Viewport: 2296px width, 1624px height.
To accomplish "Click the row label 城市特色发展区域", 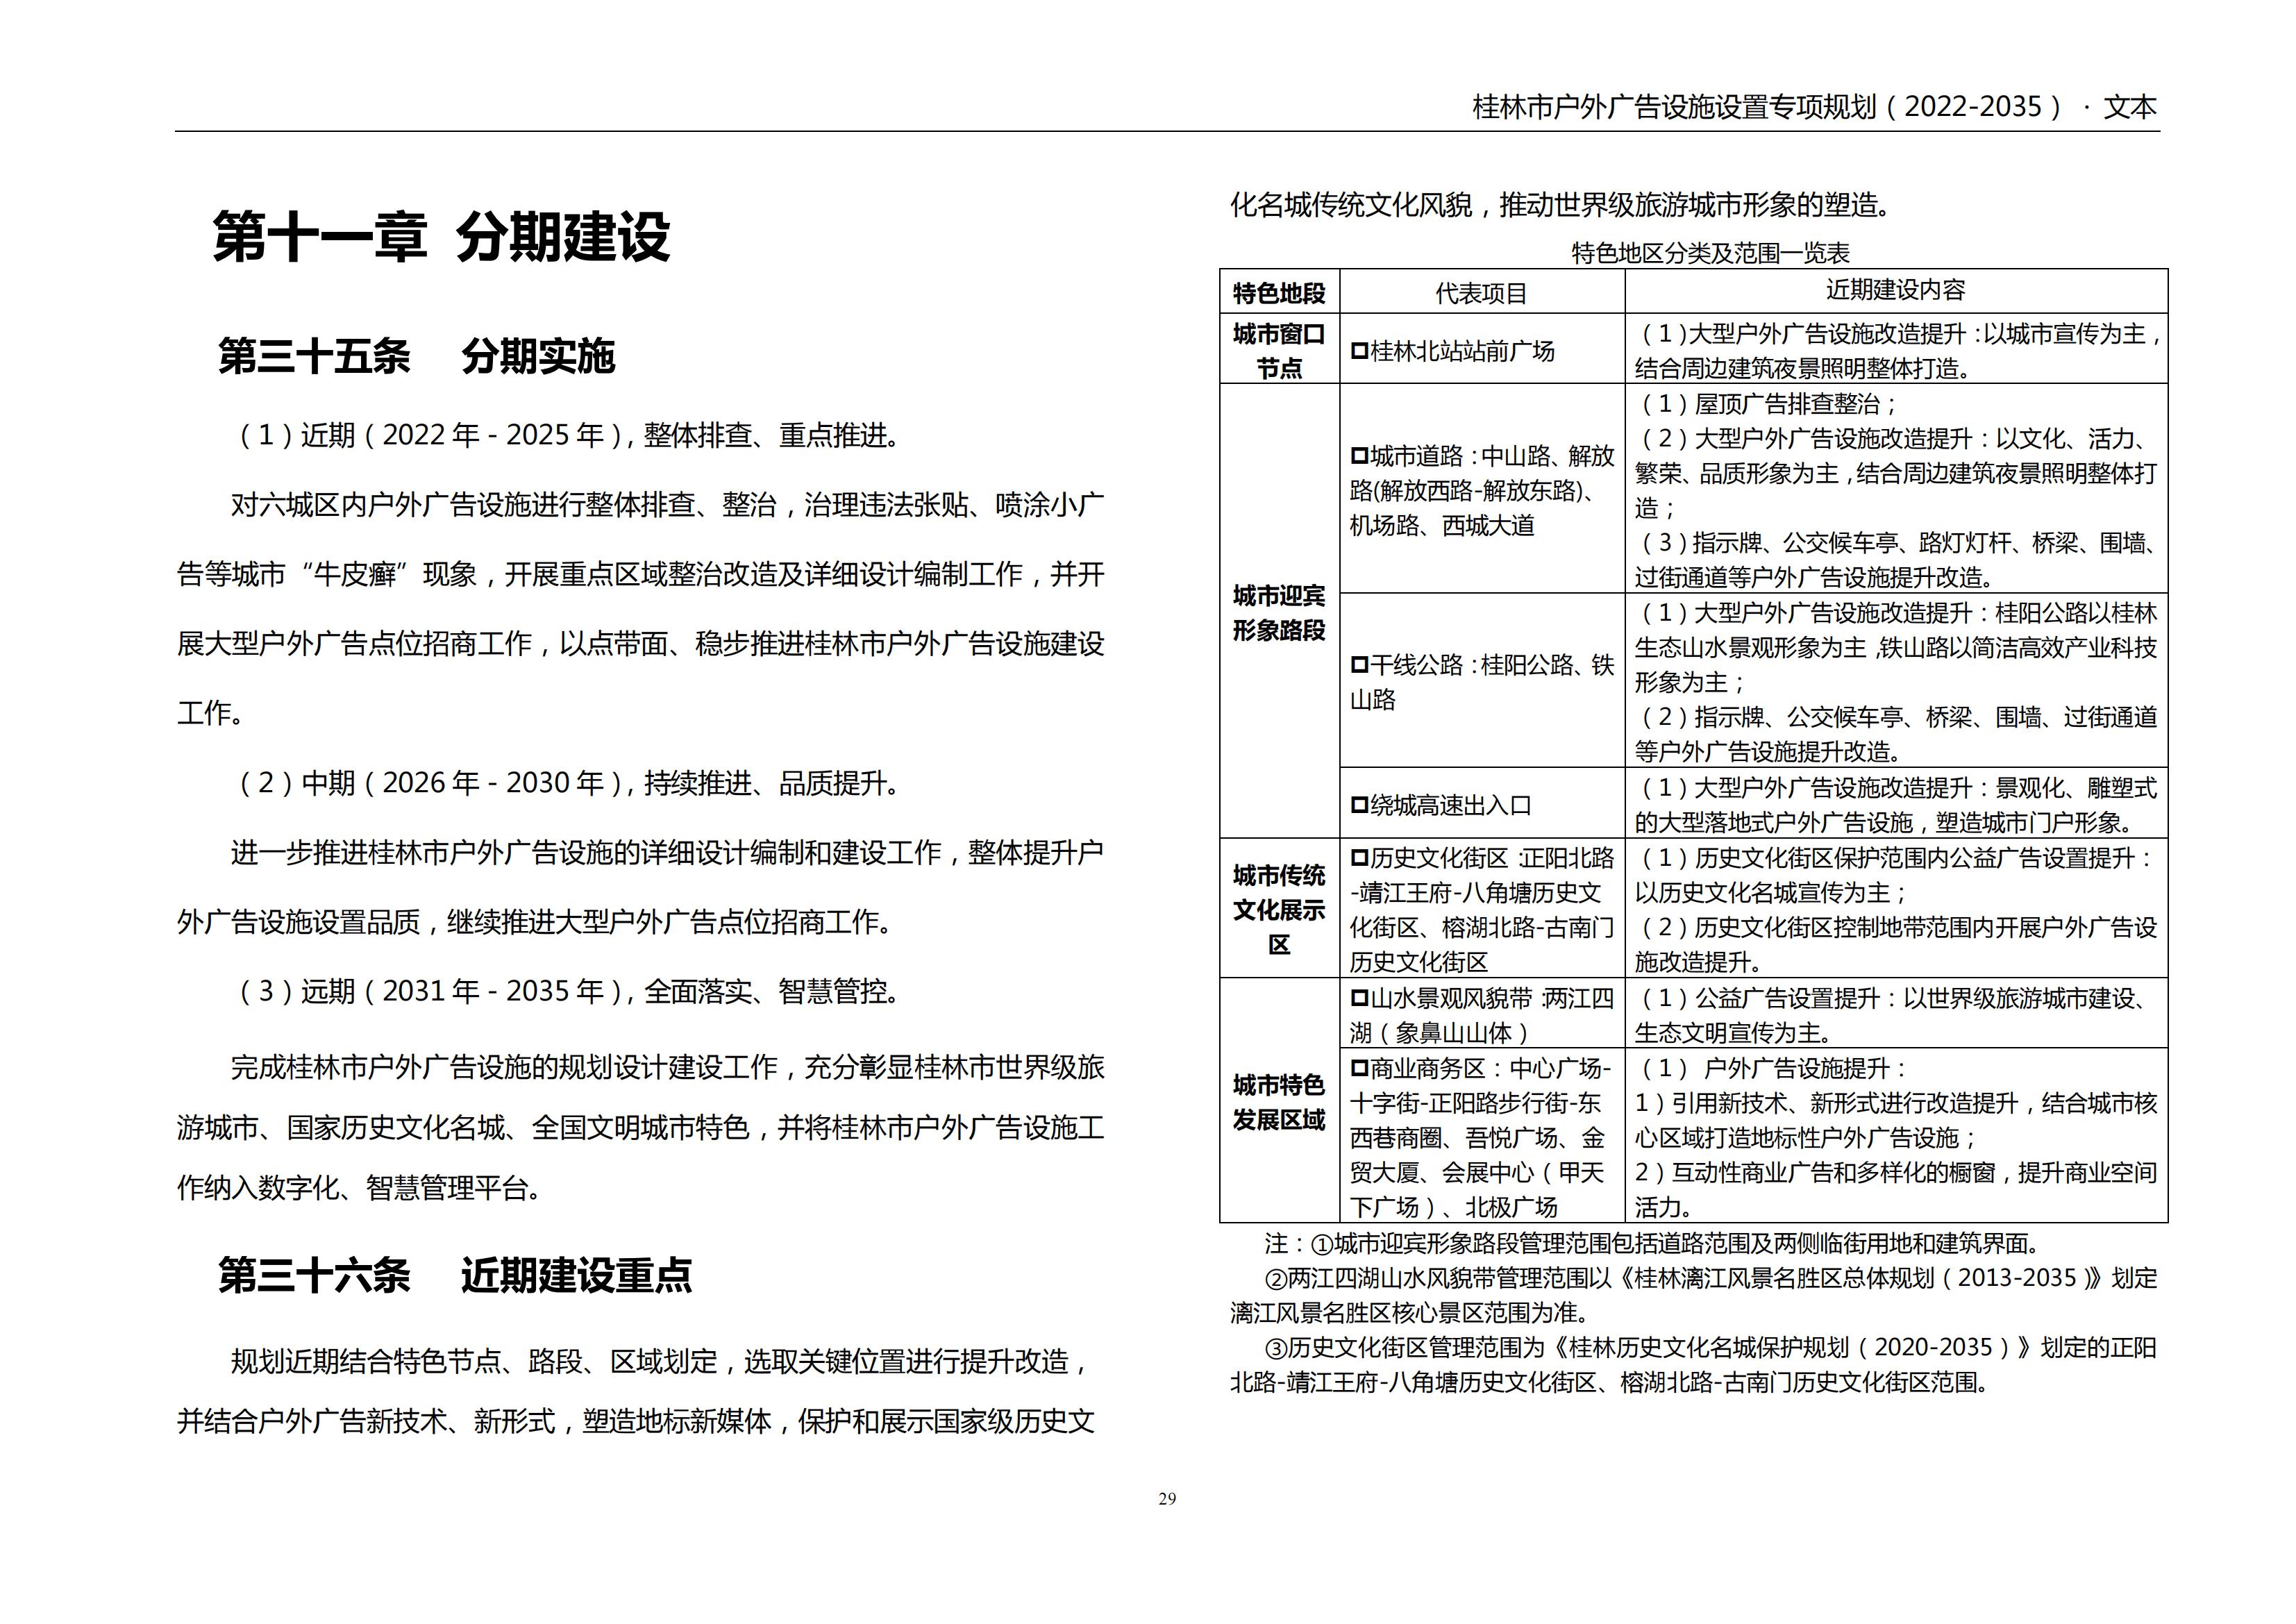I will tap(1279, 1102).
